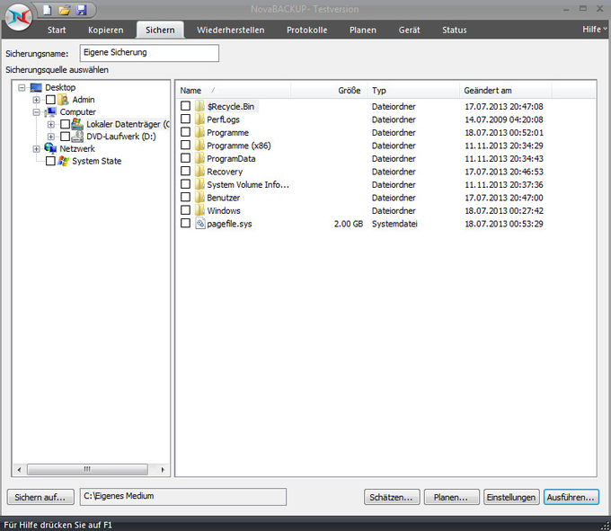Tick the PerfLogs checkbox
Image resolution: width=611 pixels, height=531 pixels.
(x=185, y=119)
